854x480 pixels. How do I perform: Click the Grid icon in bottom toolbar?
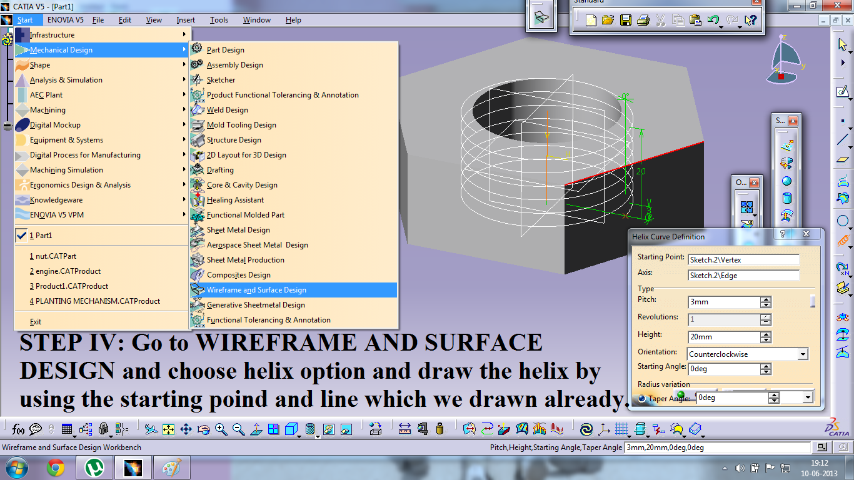point(621,429)
